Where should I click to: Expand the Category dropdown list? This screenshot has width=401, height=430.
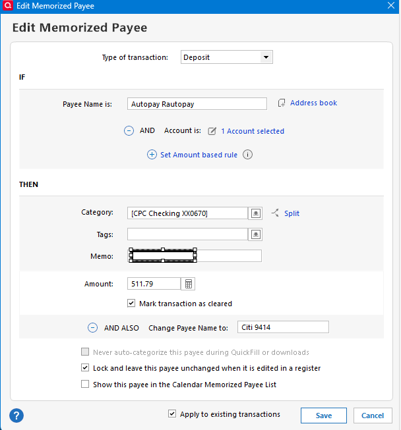255,213
